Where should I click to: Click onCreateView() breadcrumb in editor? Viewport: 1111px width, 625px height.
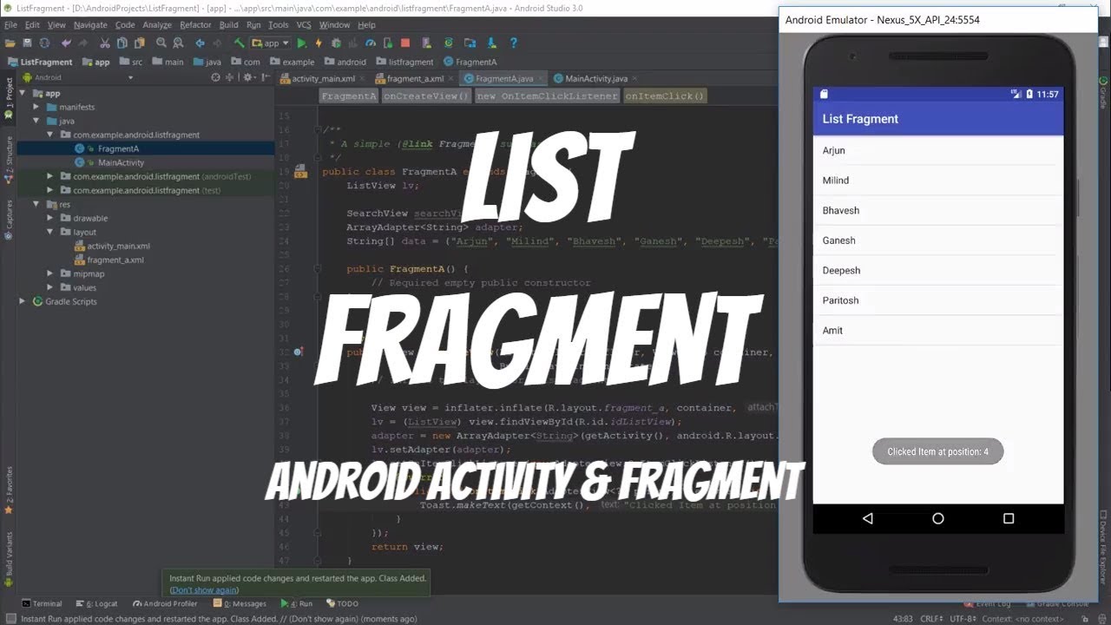point(426,96)
